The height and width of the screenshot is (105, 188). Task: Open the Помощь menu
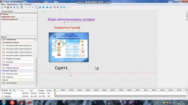(28, 4)
